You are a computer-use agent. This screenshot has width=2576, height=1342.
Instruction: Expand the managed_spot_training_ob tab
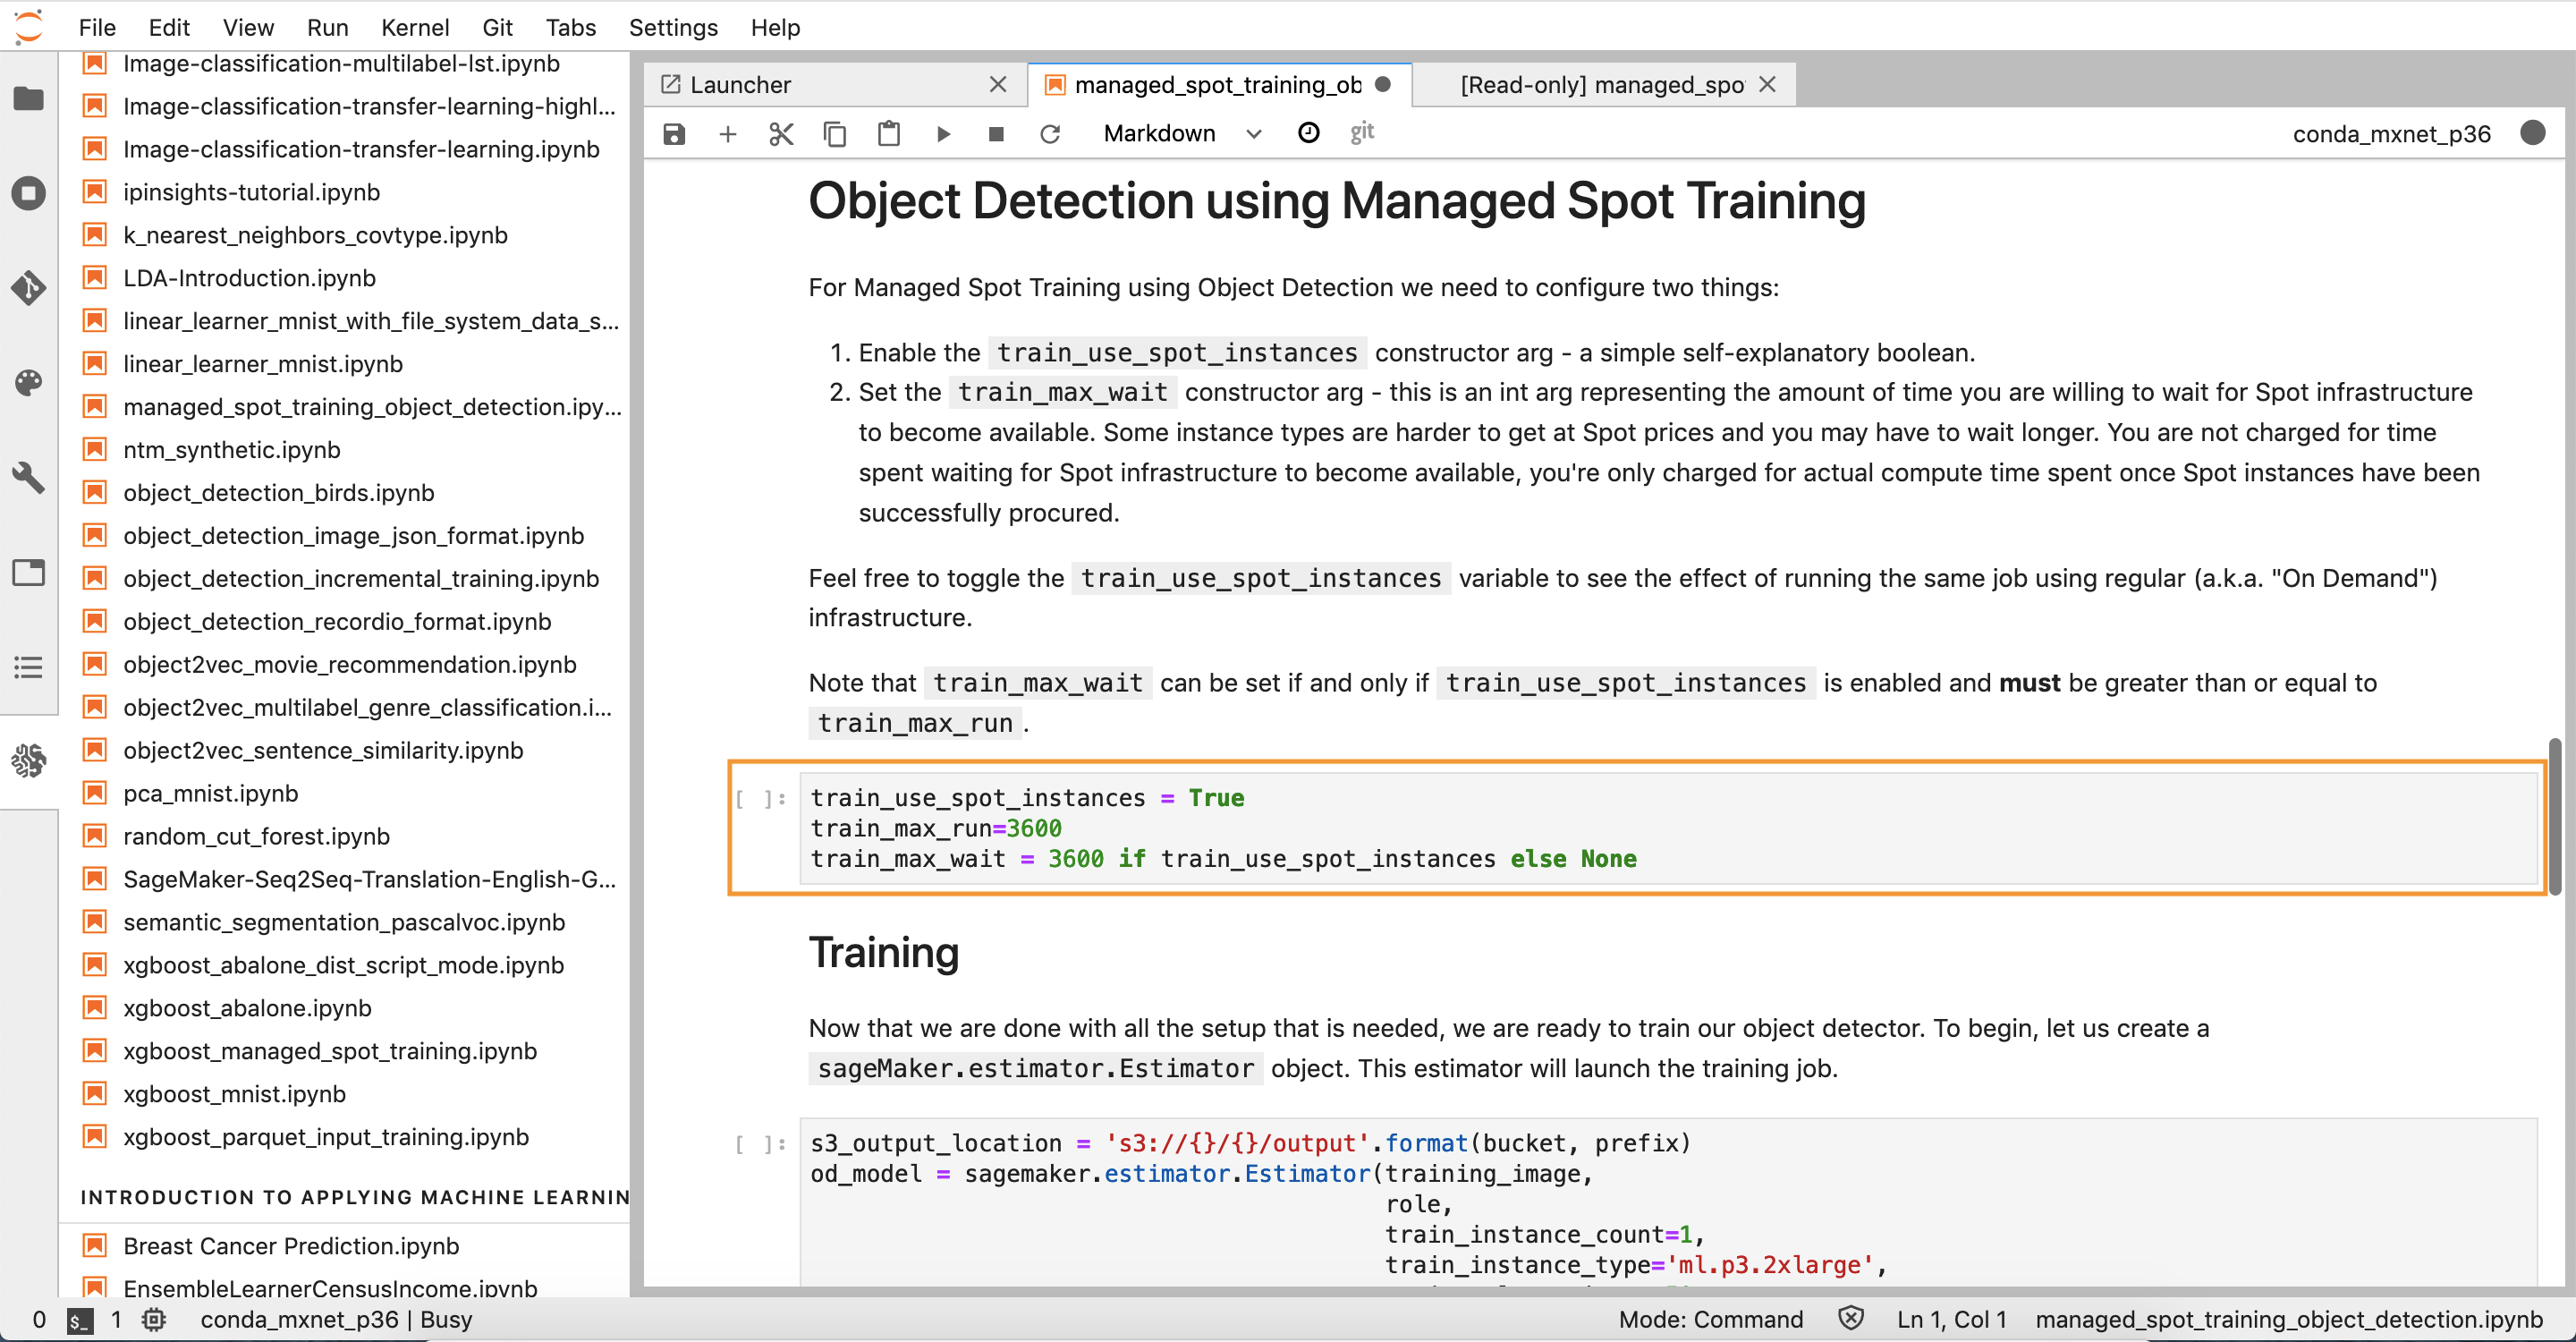click(x=1222, y=83)
